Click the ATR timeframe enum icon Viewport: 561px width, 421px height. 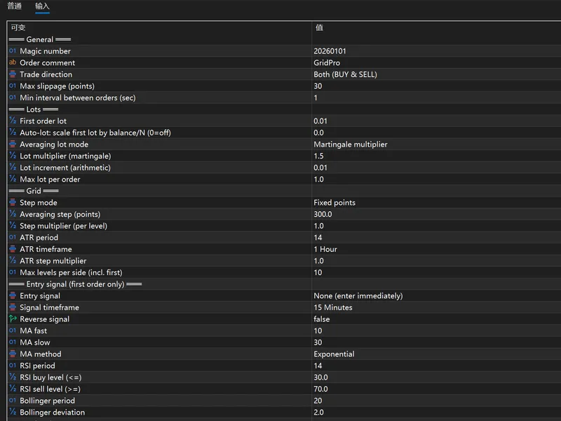pyautogui.click(x=13, y=249)
